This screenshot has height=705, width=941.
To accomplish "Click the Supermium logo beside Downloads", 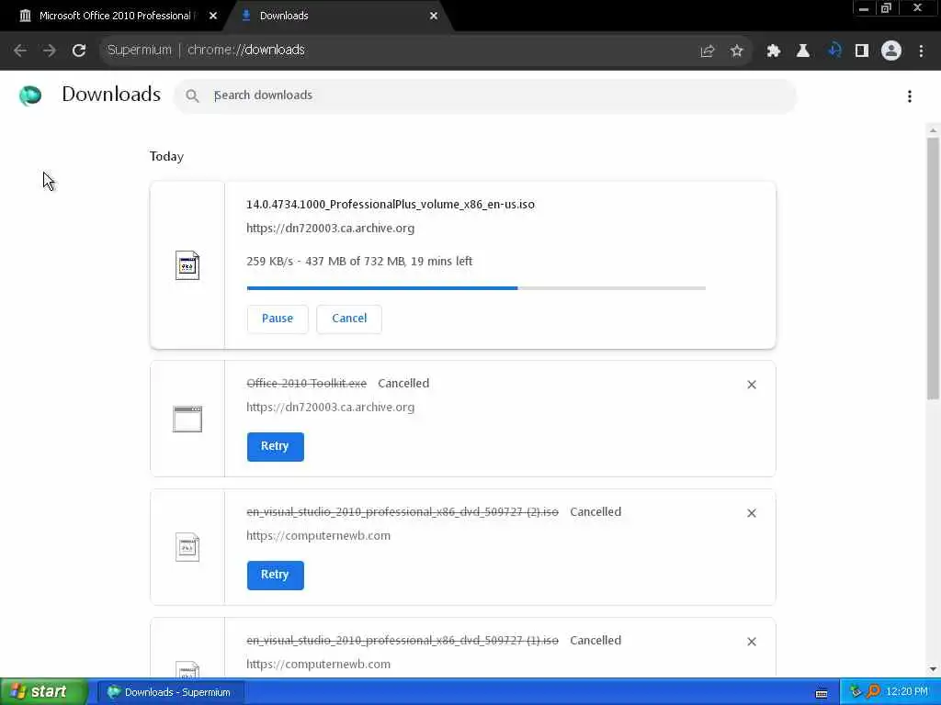I will pos(30,95).
